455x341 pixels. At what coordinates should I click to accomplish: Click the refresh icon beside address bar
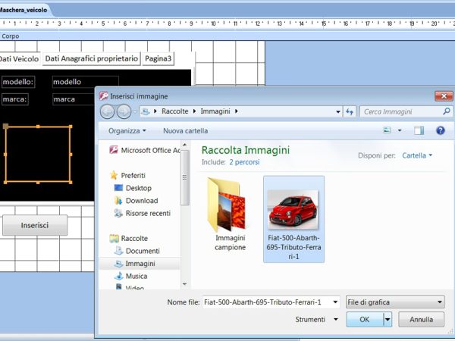point(350,111)
